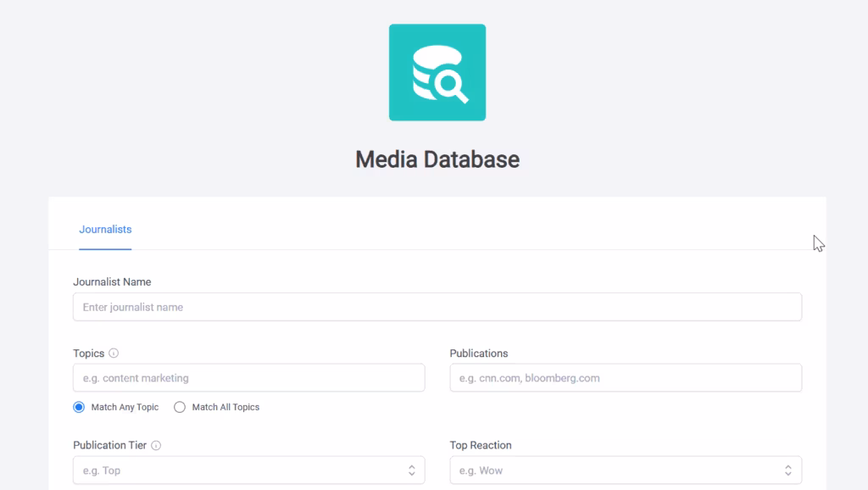Image resolution: width=868 pixels, height=490 pixels.
Task: Click the stepper chevrons on Publication Tier field
Action: click(x=413, y=469)
